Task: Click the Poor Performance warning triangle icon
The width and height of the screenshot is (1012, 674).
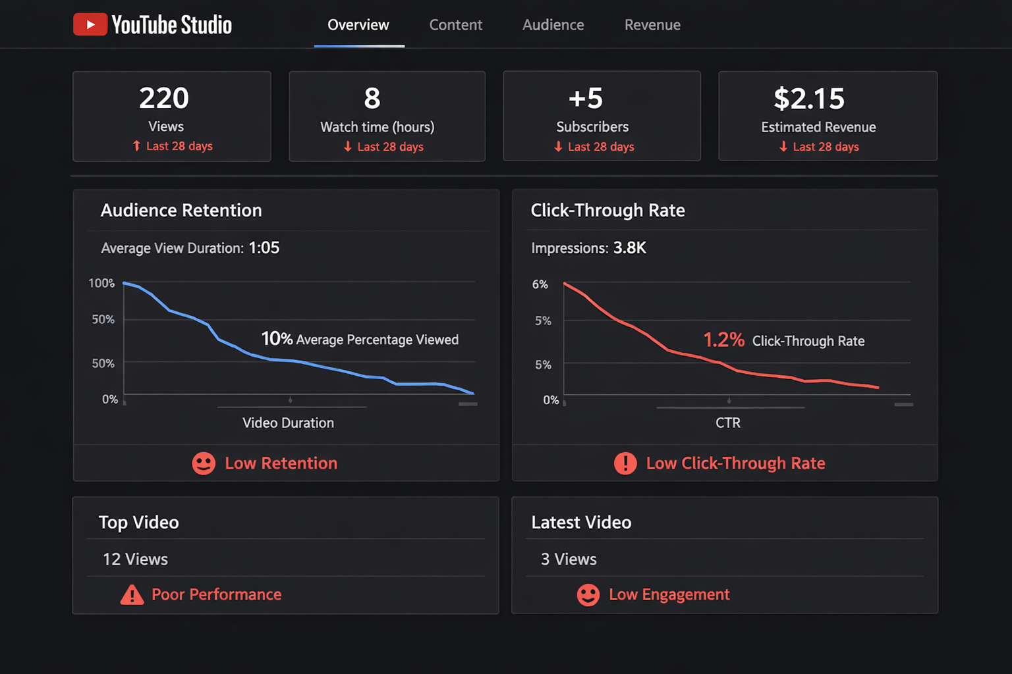Action: click(x=132, y=595)
